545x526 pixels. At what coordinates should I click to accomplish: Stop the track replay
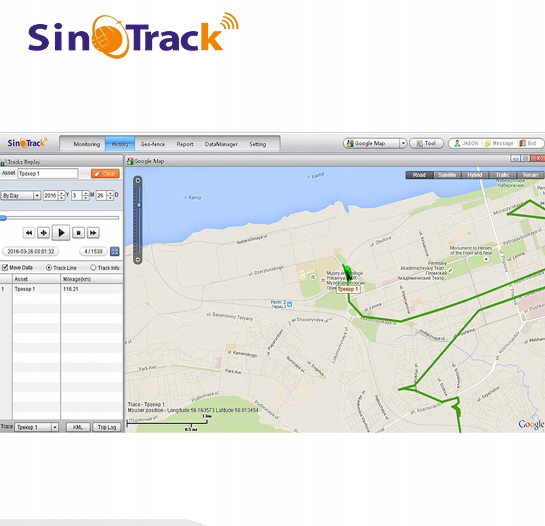point(78,233)
